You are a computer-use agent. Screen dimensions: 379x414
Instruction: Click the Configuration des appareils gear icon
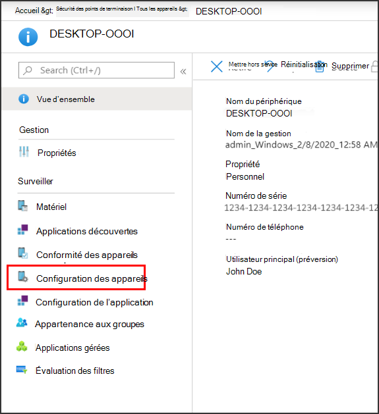23,276
